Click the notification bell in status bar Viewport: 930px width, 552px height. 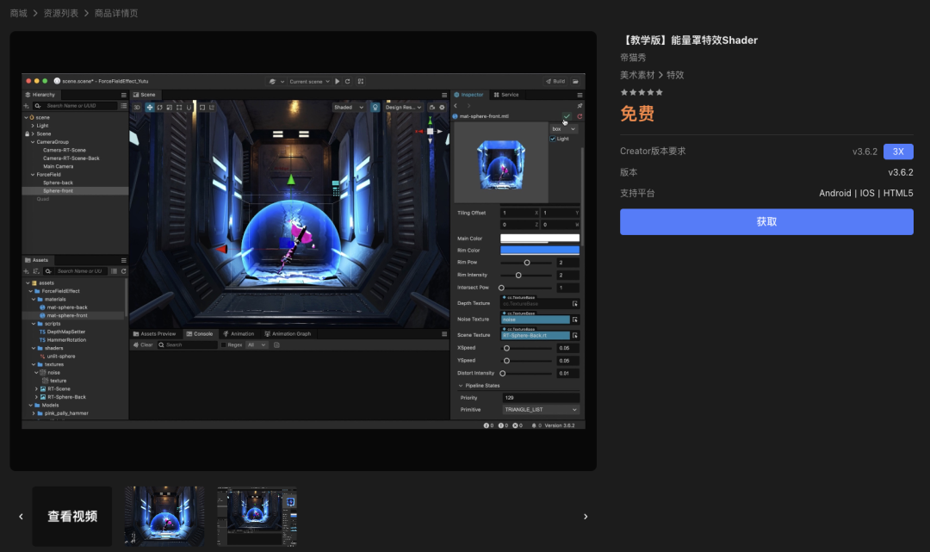(534, 425)
